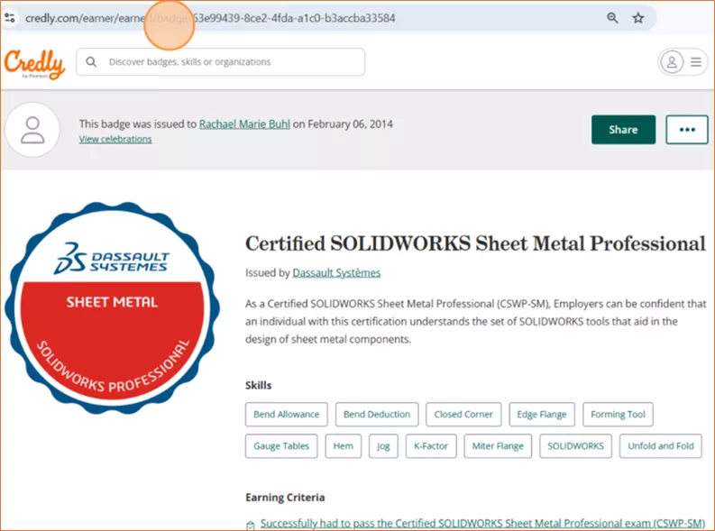Screen dimensions: 715x531
Task: Open the Credly home logo
Action: coord(34,64)
